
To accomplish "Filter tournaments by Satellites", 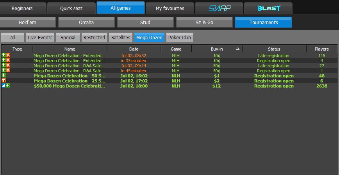I will tap(121, 37).
